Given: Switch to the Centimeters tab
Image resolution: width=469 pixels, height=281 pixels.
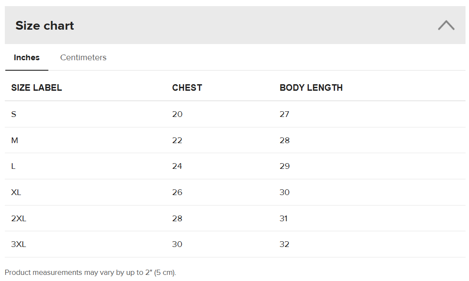Looking at the screenshot, I should tap(83, 58).
